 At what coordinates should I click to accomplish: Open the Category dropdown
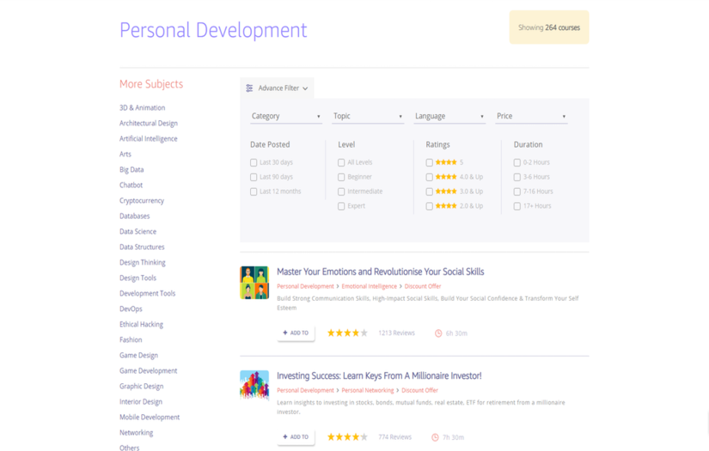pyautogui.click(x=285, y=116)
